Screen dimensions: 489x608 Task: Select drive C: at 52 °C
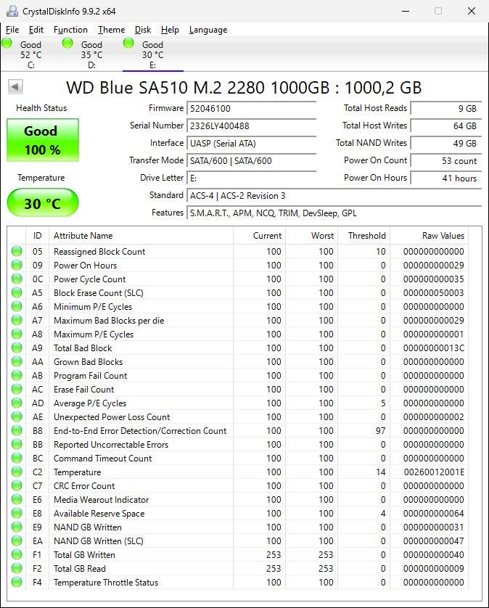tap(31, 54)
